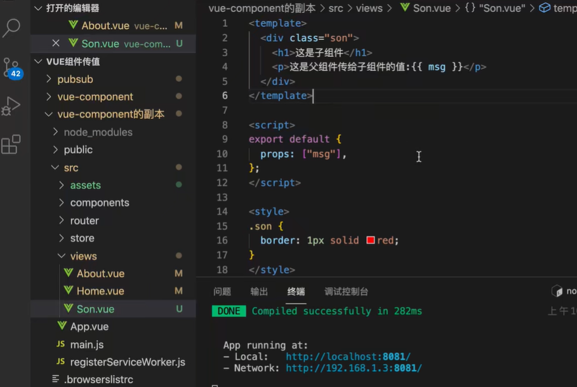Click the closing template tag on line 6
577x387 pixels.
click(x=281, y=96)
